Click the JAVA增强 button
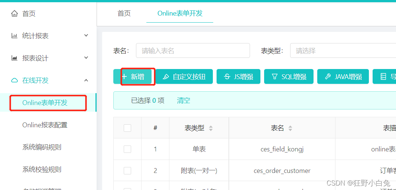The image size is (396, 190). click(x=343, y=77)
